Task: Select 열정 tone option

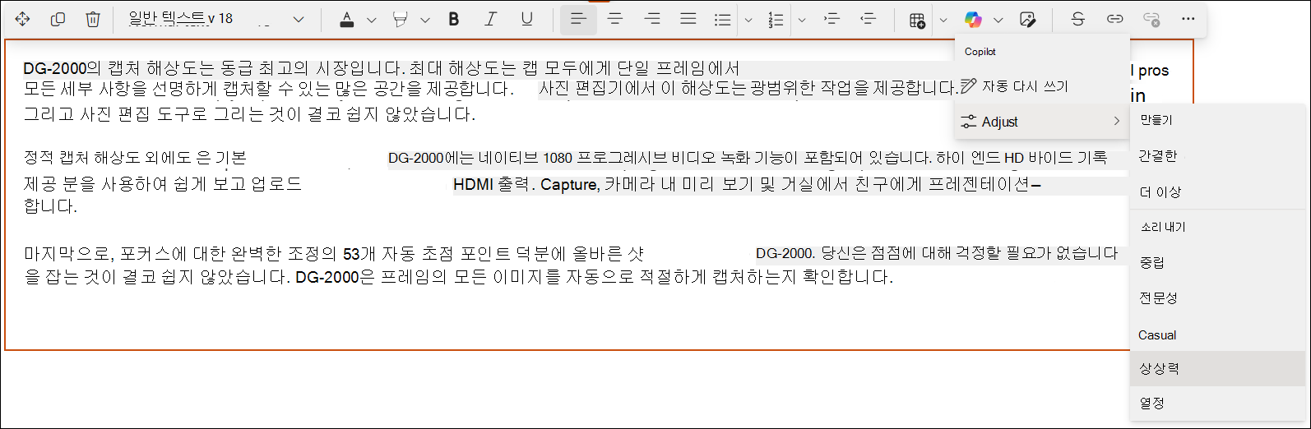Action: (1217, 404)
